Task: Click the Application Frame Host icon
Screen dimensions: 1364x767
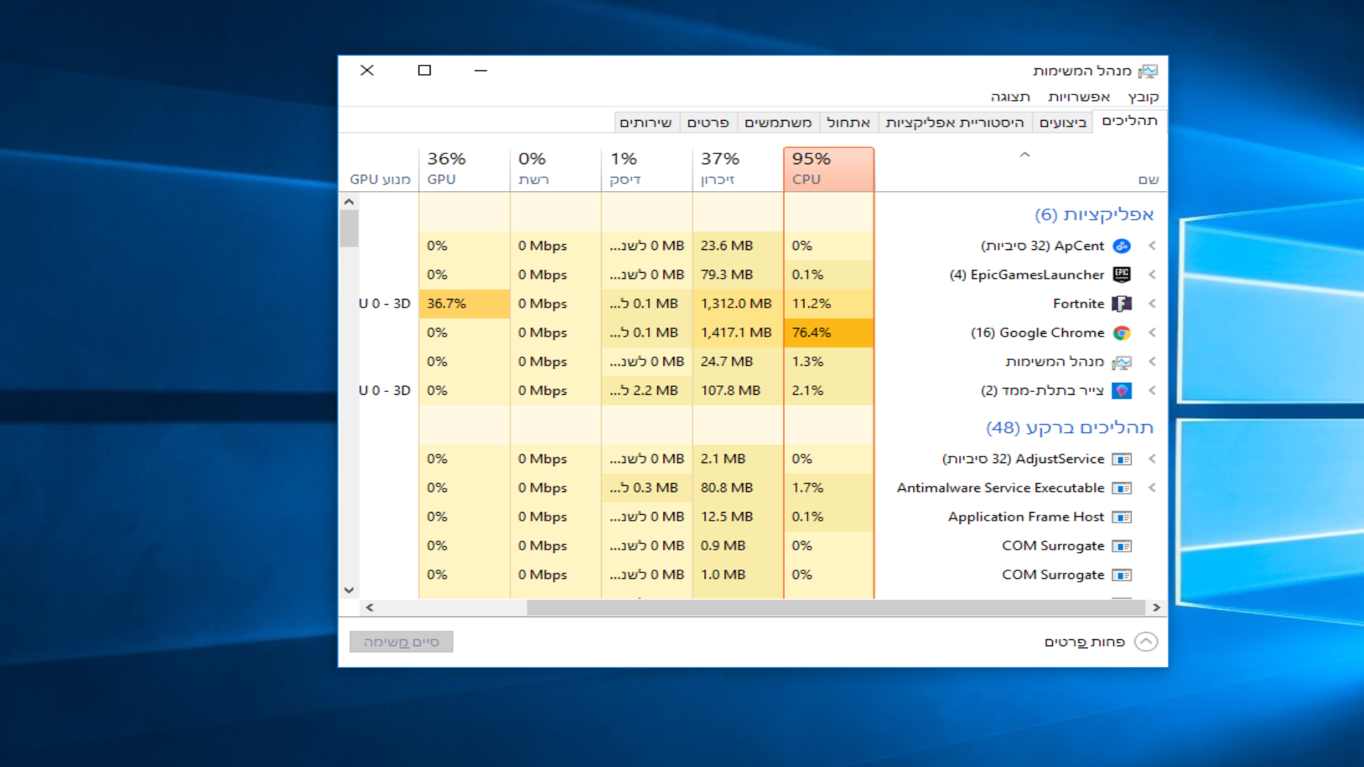Action: coord(1122,517)
